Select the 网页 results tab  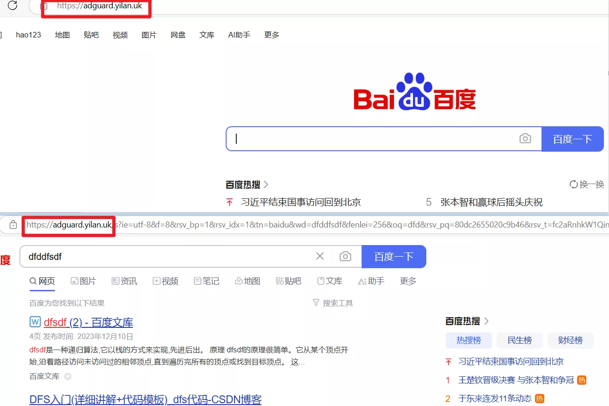tap(42, 281)
